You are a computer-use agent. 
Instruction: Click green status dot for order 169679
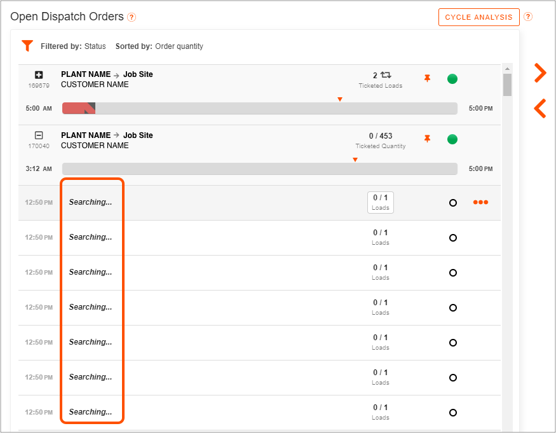452,79
